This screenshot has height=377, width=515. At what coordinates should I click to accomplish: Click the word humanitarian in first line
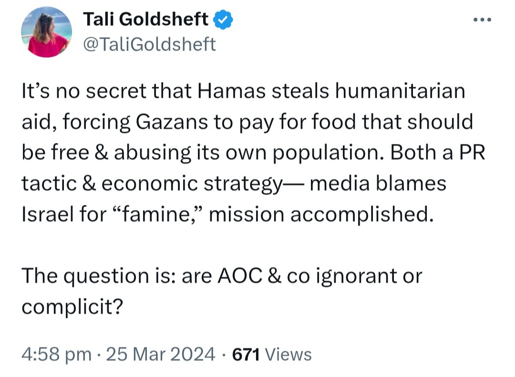[x=400, y=91]
